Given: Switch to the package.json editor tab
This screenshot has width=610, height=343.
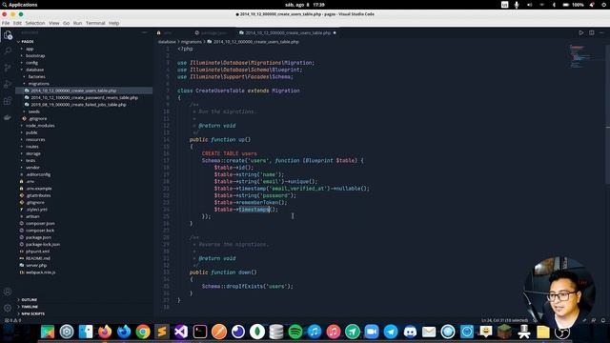Looking at the screenshot, I should 213,33.
